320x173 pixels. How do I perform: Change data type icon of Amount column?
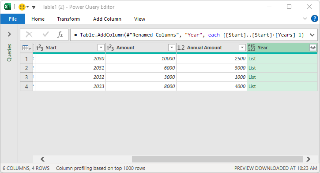[x=110, y=48]
